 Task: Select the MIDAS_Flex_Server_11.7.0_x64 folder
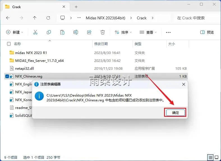pos(39,61)
